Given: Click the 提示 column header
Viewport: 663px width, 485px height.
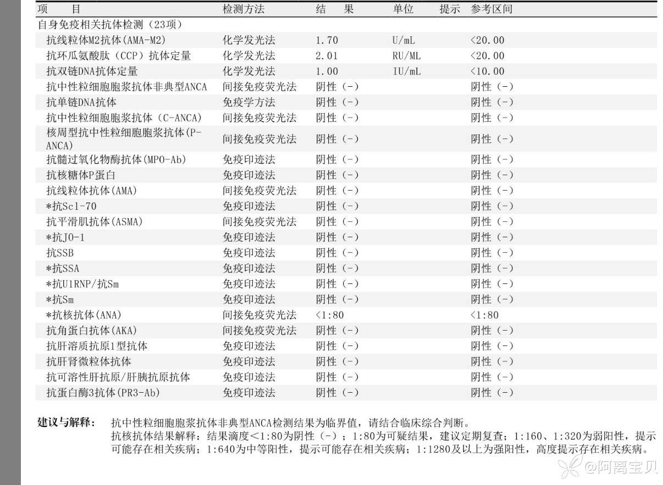Looking at the screenshot, I should click(449, 9).
